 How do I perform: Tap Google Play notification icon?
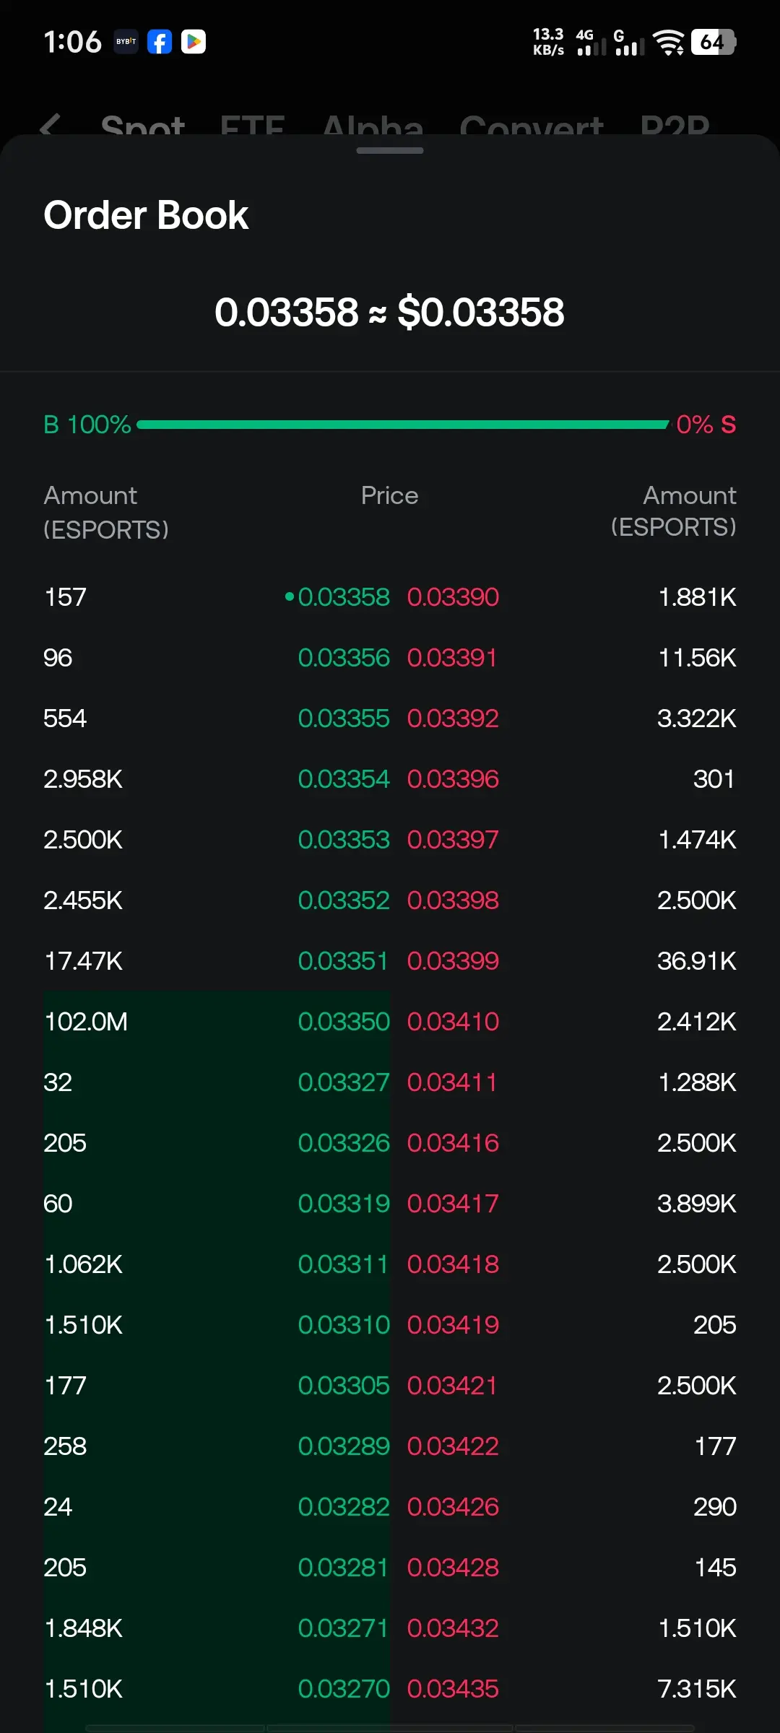pos(193,42)
